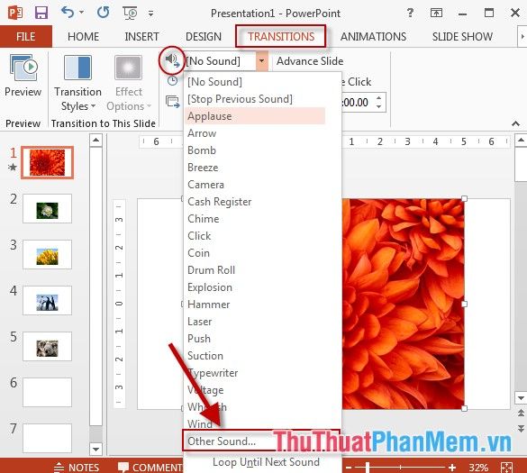Select the Push sound
Viewport: 527px width, 473px height.
pyautogui.click(x=255, y=339)
